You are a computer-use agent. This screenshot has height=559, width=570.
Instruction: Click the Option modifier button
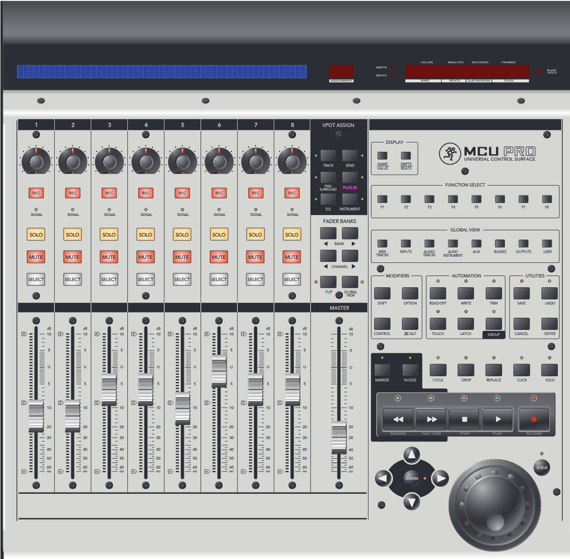pos(410,293)
